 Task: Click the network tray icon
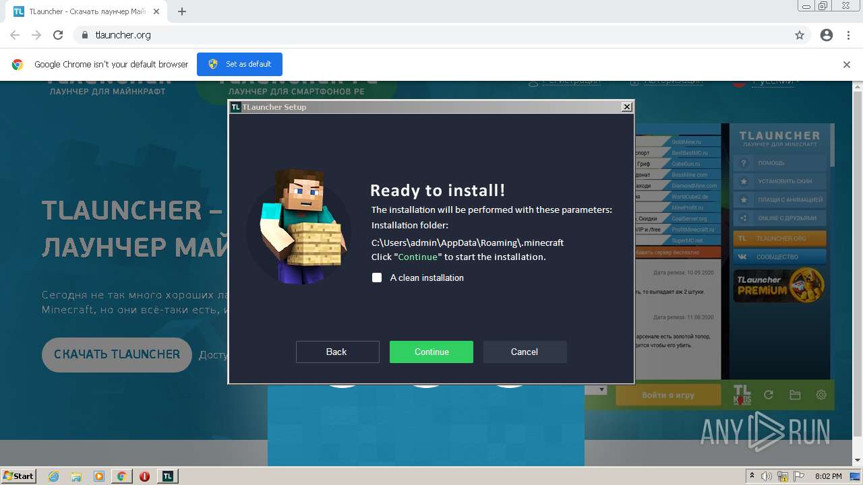[783, 476]
